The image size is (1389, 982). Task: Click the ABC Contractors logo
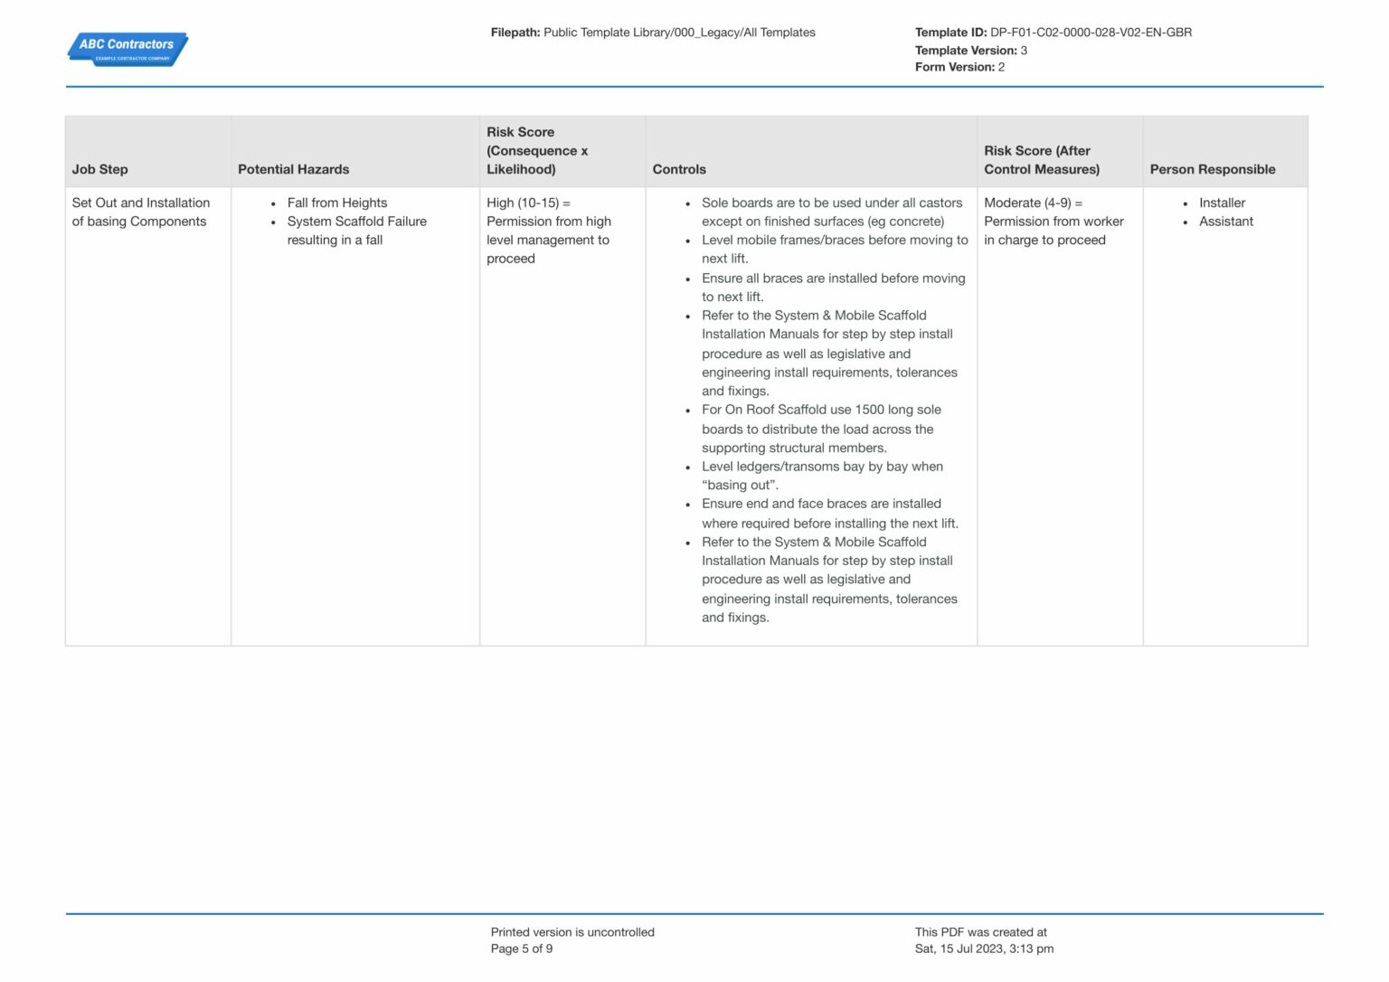pos(127,49)
